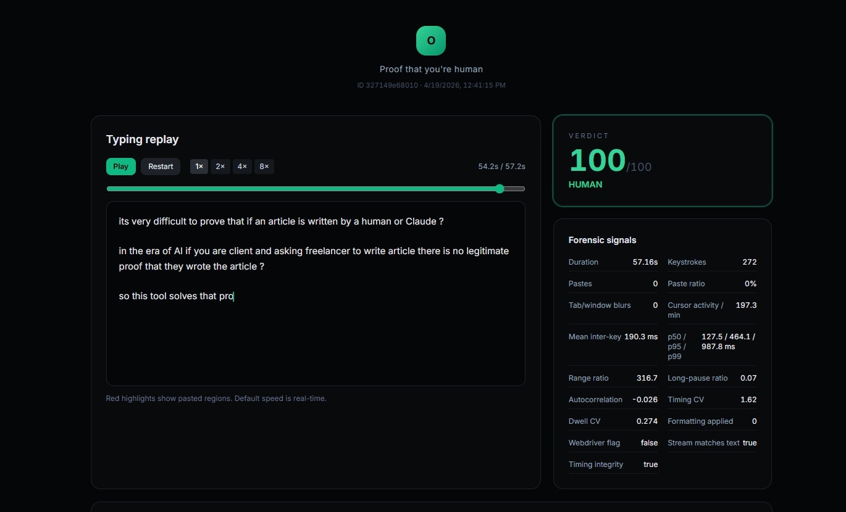Click the HUMAN verdict label
This screenshot has width=846, height=512.
tap(585, 184)
